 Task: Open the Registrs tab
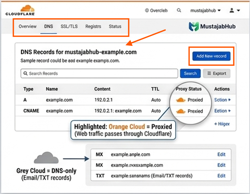[x=93, y=26]
